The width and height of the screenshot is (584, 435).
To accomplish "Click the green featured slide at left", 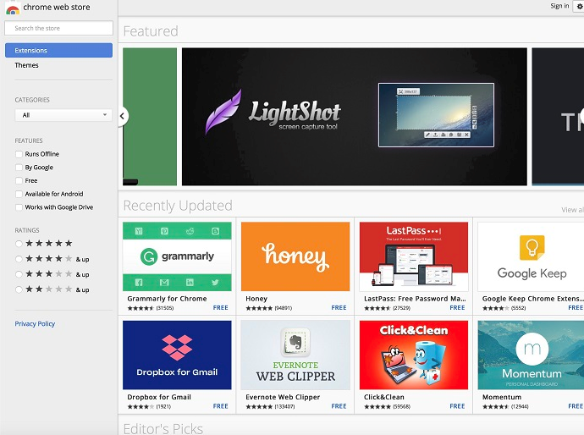I will click(150, 117).
